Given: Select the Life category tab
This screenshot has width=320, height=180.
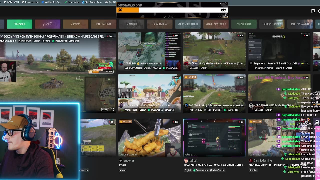Looking at the screenshot, I should (x=47, y=24).
